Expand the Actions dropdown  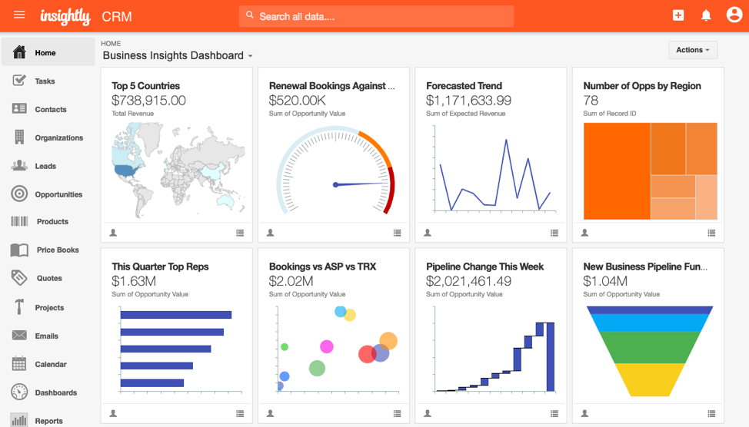[693, 50]
